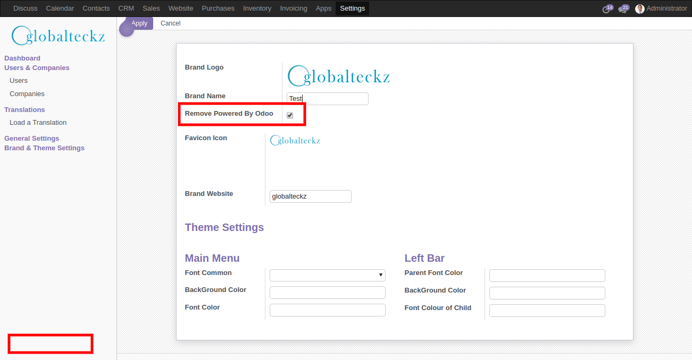Open General Settings in the sidebar
Viewport: 692px width, 360px height.
tap(32, 139)
